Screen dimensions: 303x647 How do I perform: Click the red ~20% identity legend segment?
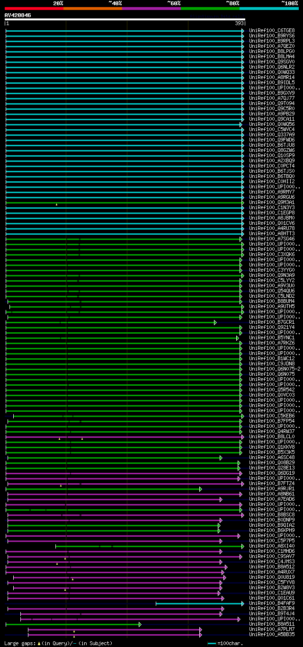click(34, 9)
